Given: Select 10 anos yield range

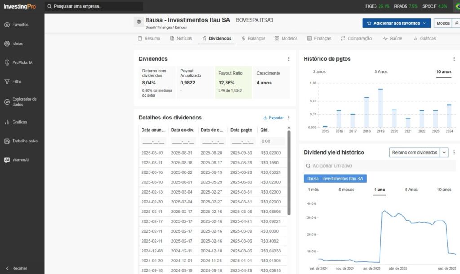Looking at the screenshot, I should 444,190.
